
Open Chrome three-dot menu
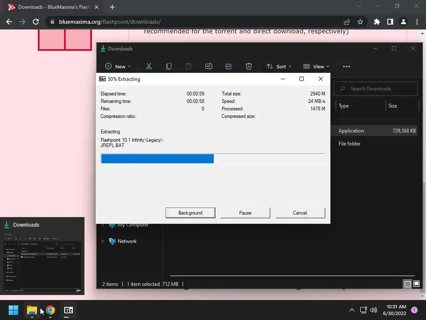pos(417,22)
